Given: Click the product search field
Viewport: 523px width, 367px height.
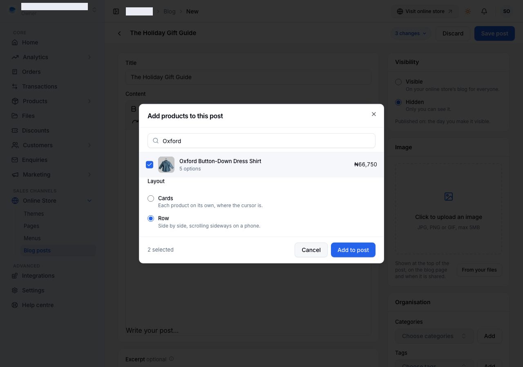Looking at the screenshot, I should [x=261, y=141].
